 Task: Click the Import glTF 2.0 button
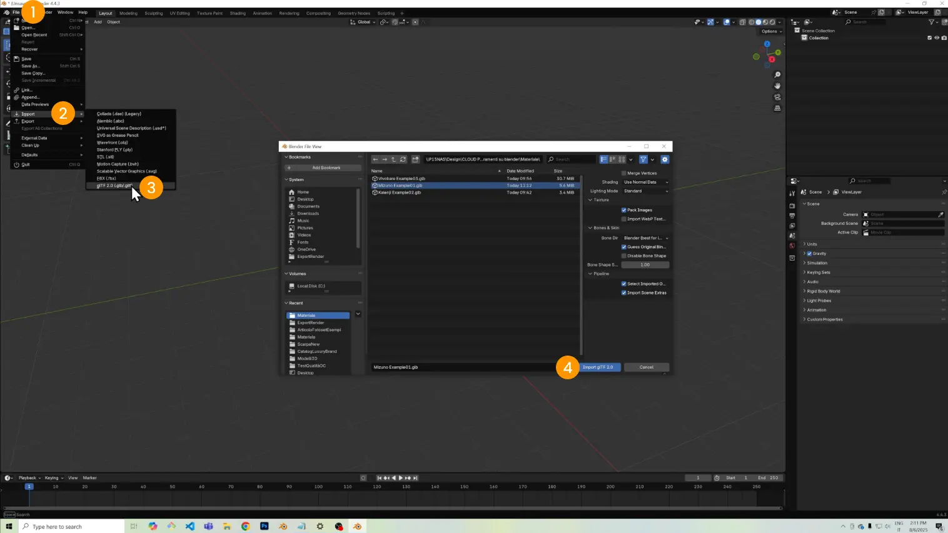point(598,367)
